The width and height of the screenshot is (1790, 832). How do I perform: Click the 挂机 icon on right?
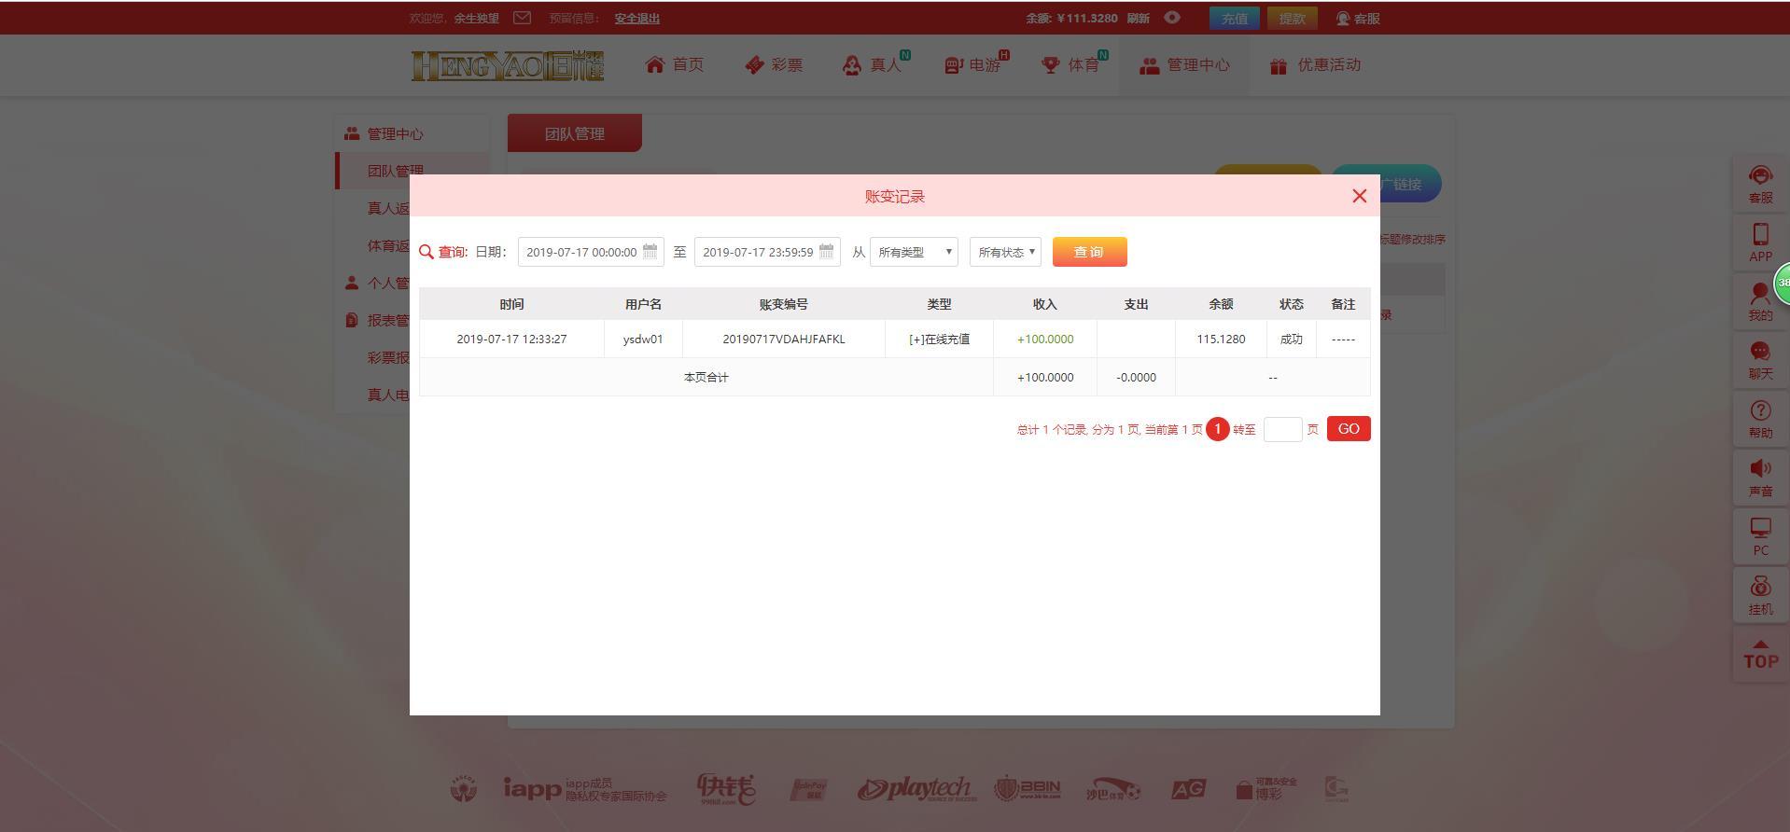click(1760, 595)
